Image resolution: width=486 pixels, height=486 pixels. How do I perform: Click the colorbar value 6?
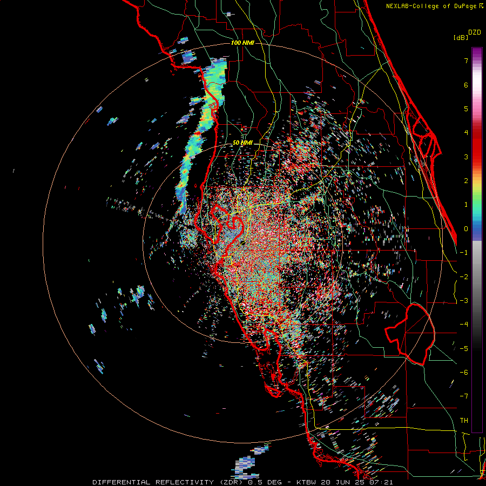[466, 85]
